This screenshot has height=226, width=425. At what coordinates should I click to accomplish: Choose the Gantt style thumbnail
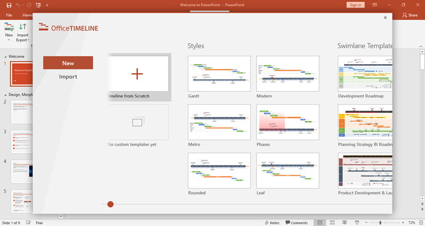pos(219,74)
